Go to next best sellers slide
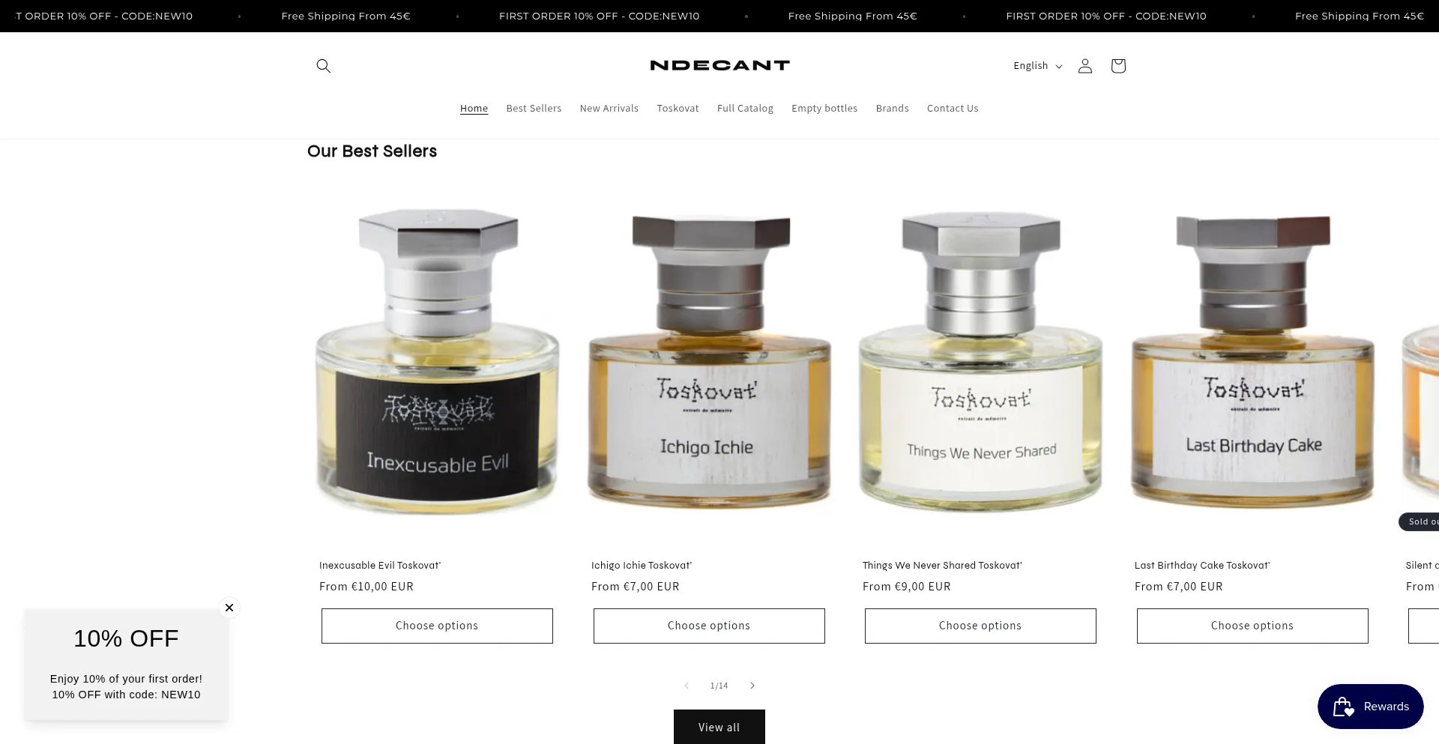The width and height of the screenshot is (1439, 744). pos(752,686)
